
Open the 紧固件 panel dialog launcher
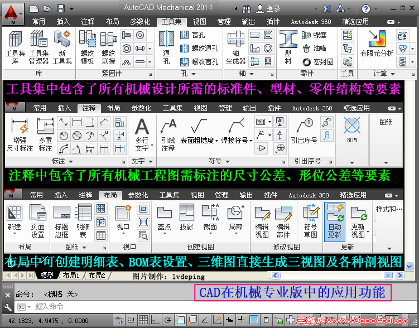(x=151, y=74)
